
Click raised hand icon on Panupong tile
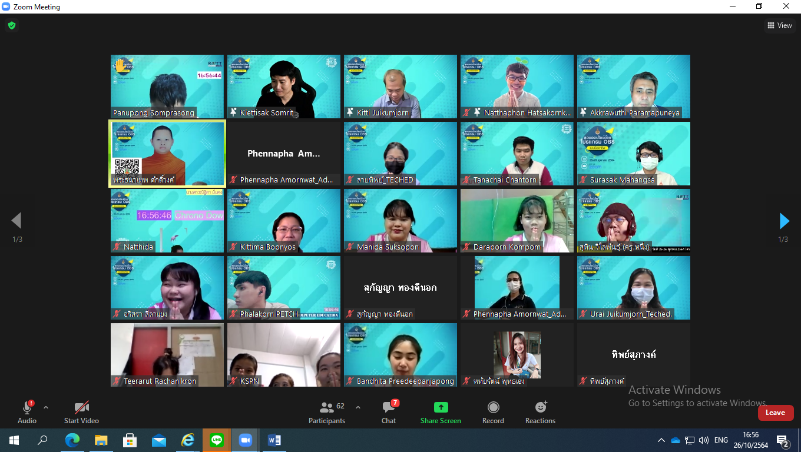tap(121, 65)
